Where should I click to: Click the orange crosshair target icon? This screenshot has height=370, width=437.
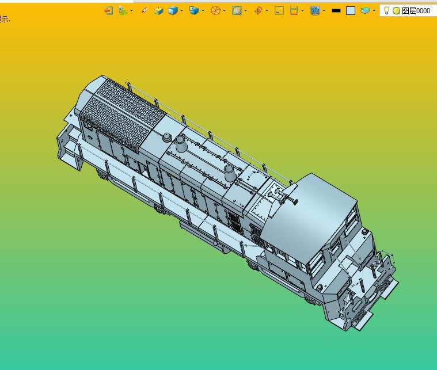[258, 10]
